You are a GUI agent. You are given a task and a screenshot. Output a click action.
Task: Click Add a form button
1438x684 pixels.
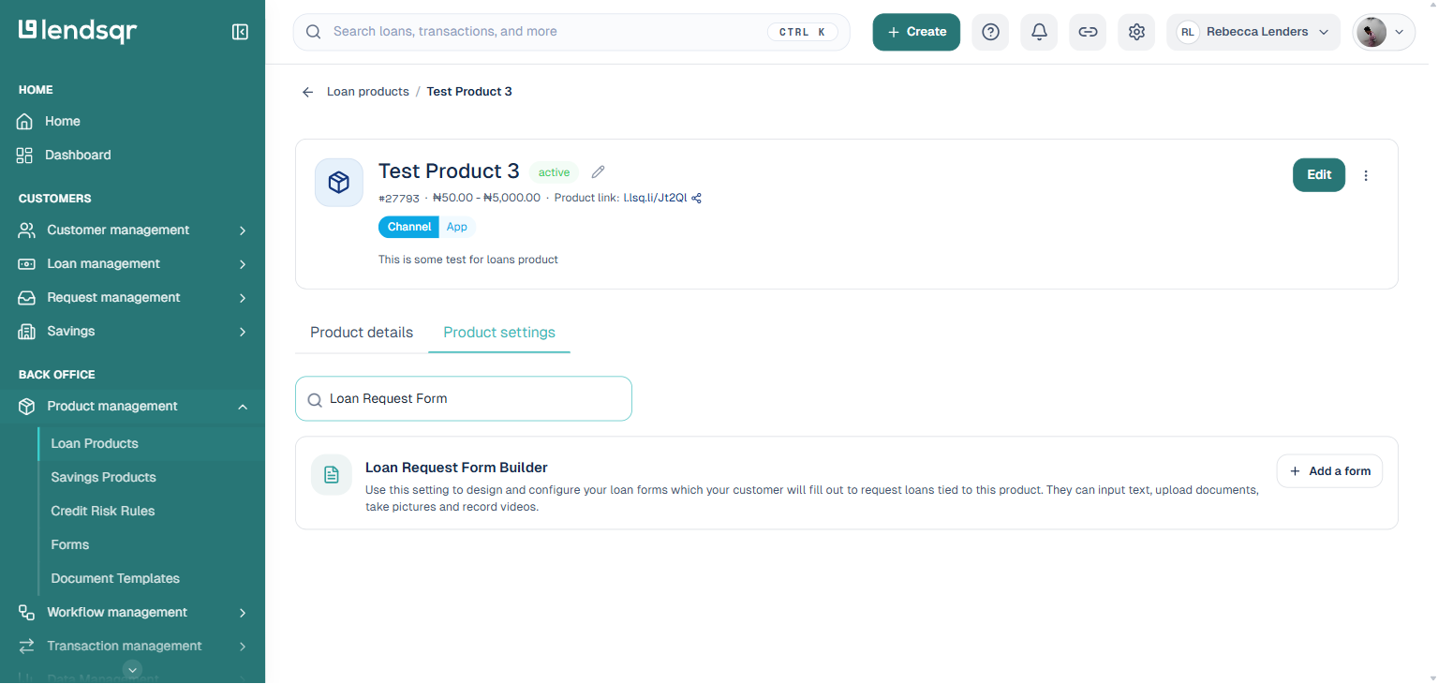(1329, 471)
